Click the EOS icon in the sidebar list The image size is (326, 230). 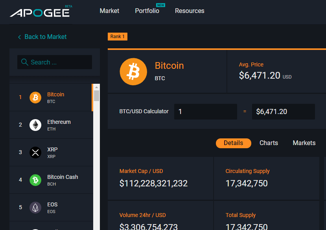pyautogui.click(x=35, y=208)
